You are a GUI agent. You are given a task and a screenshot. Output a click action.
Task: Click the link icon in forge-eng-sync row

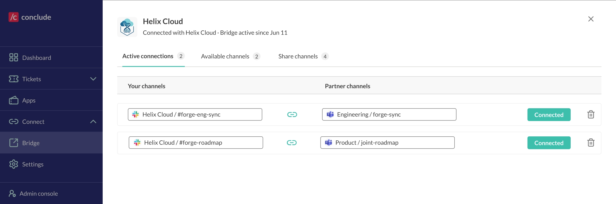(x=292, y=115)
